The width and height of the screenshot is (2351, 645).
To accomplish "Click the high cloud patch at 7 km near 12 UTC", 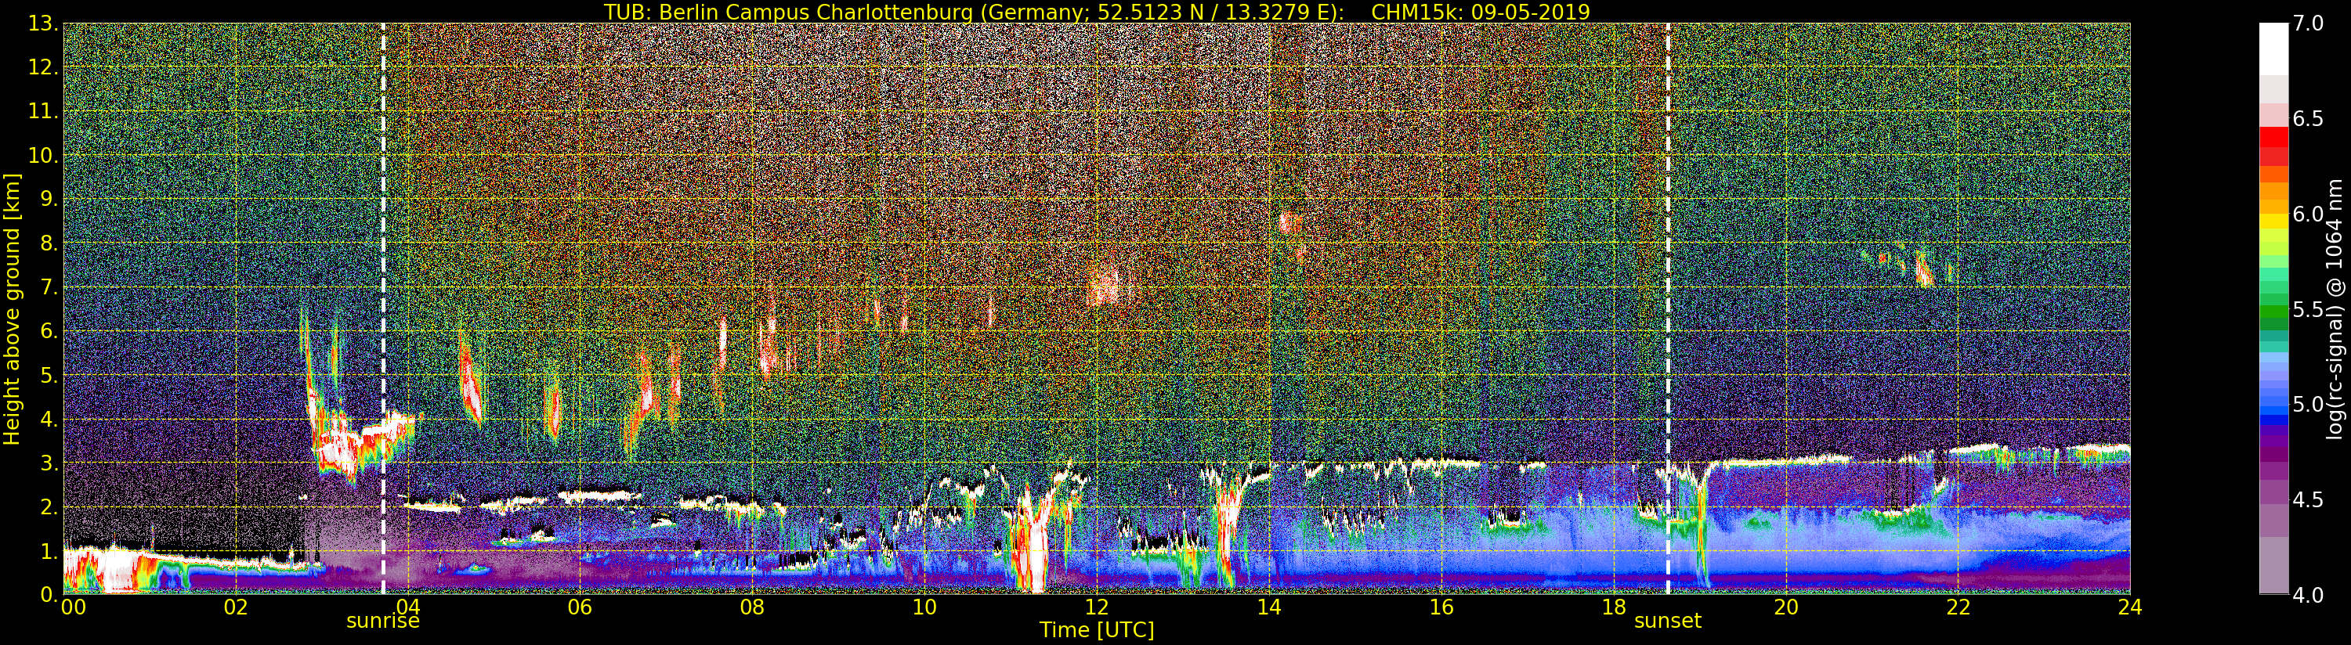I will point(1105,287).
